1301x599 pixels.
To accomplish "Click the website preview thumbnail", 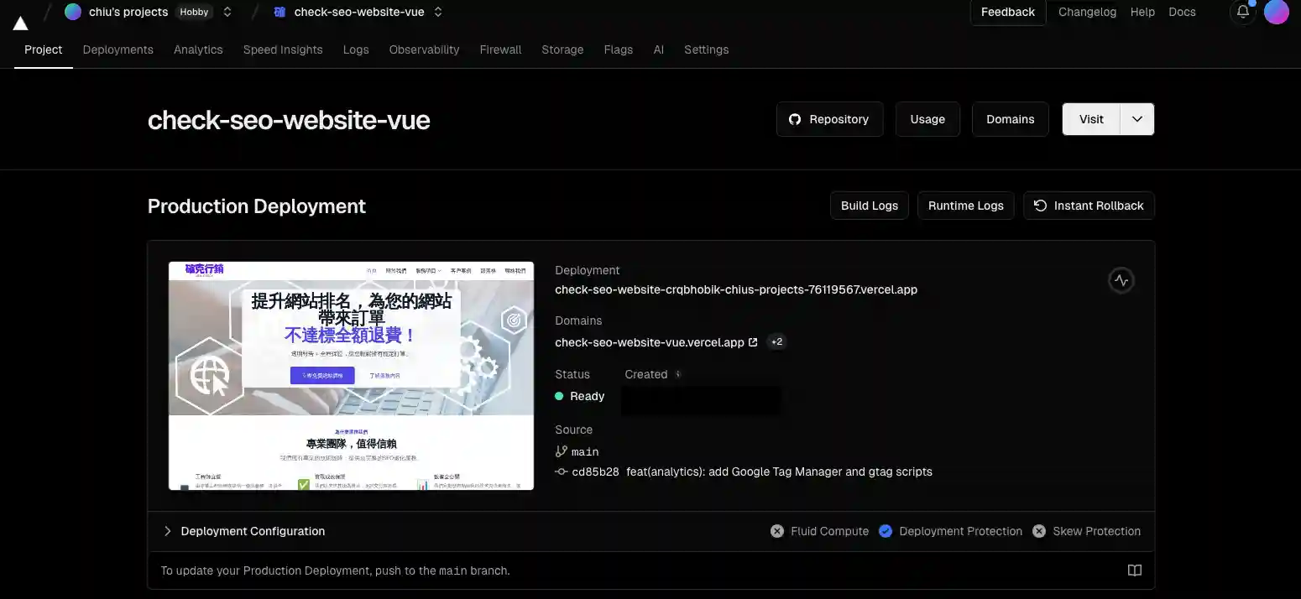I will tap(351, 375).
